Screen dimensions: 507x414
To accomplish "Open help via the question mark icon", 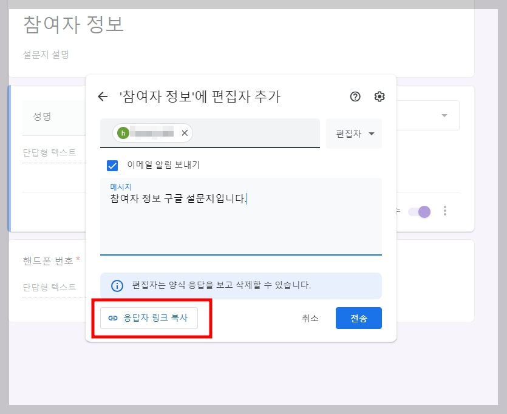I will (355, 97).
